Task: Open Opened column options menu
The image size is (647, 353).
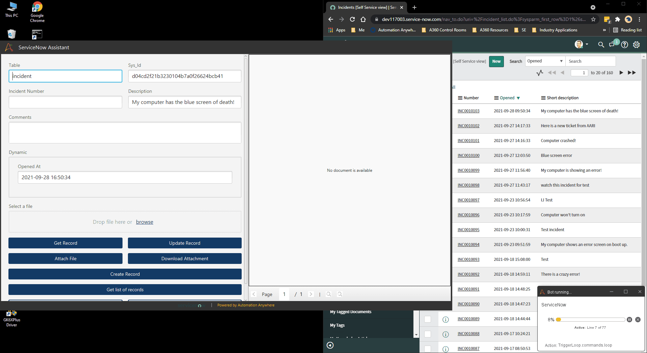Action: tap(496, 98)
